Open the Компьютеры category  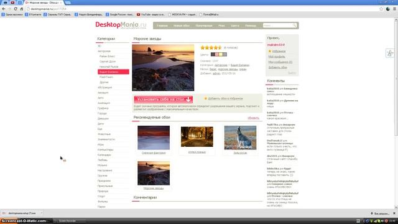click(105, 149)
